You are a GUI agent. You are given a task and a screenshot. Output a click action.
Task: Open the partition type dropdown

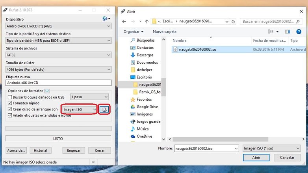coord(59,40)
